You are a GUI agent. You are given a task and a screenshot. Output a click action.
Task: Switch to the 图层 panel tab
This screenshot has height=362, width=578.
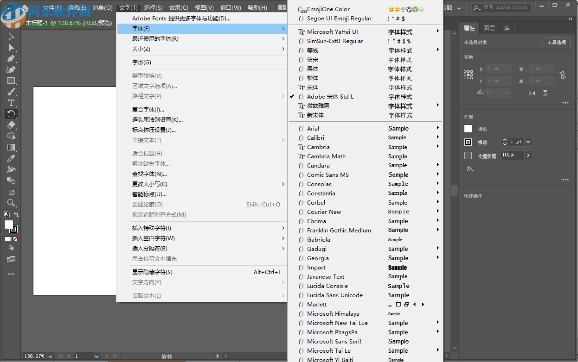click(x=489, y=28)
